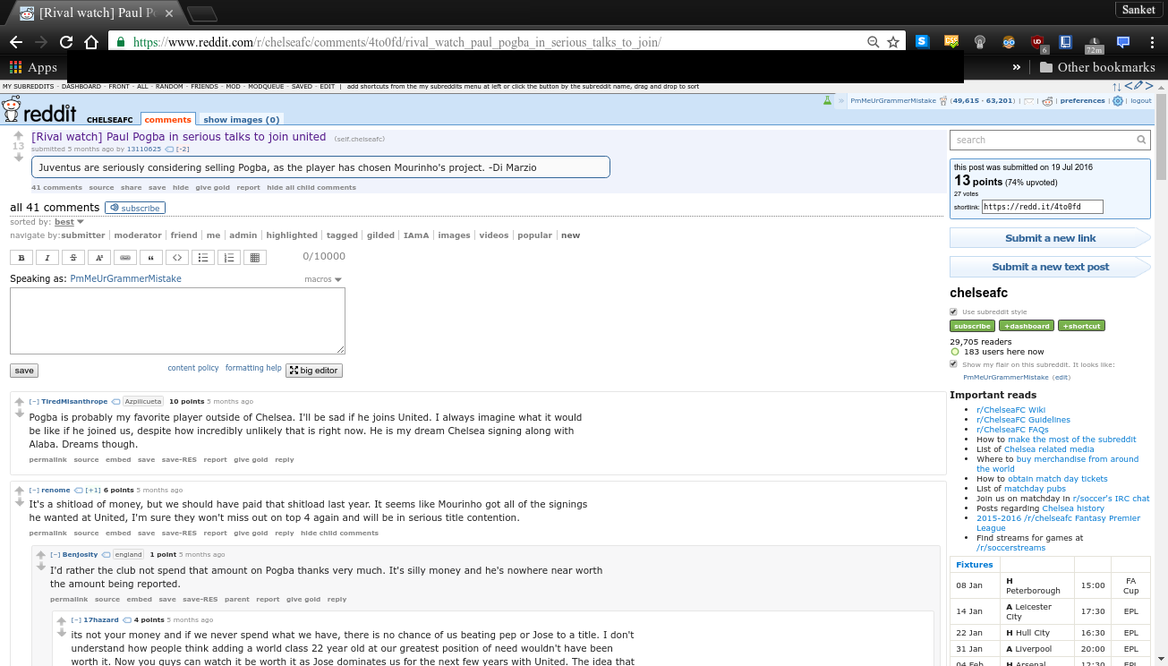Insert a bulleted list in the editor

(x=203, y=258)
